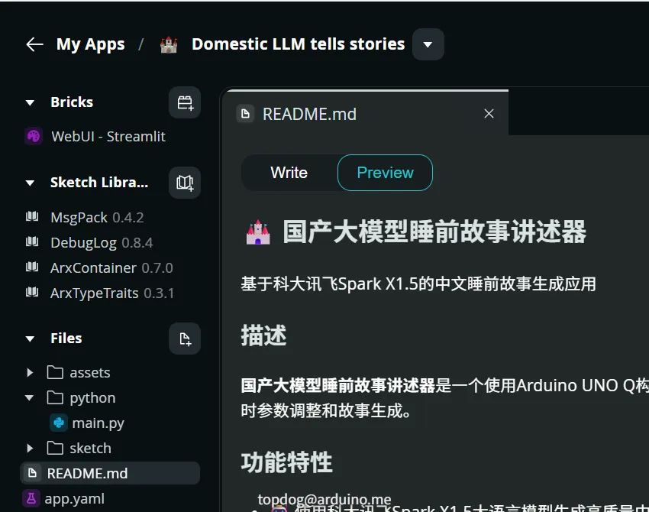Collapse the Sketch Libraries section
The image size is (649, 512).
click(x=30, y=183)
